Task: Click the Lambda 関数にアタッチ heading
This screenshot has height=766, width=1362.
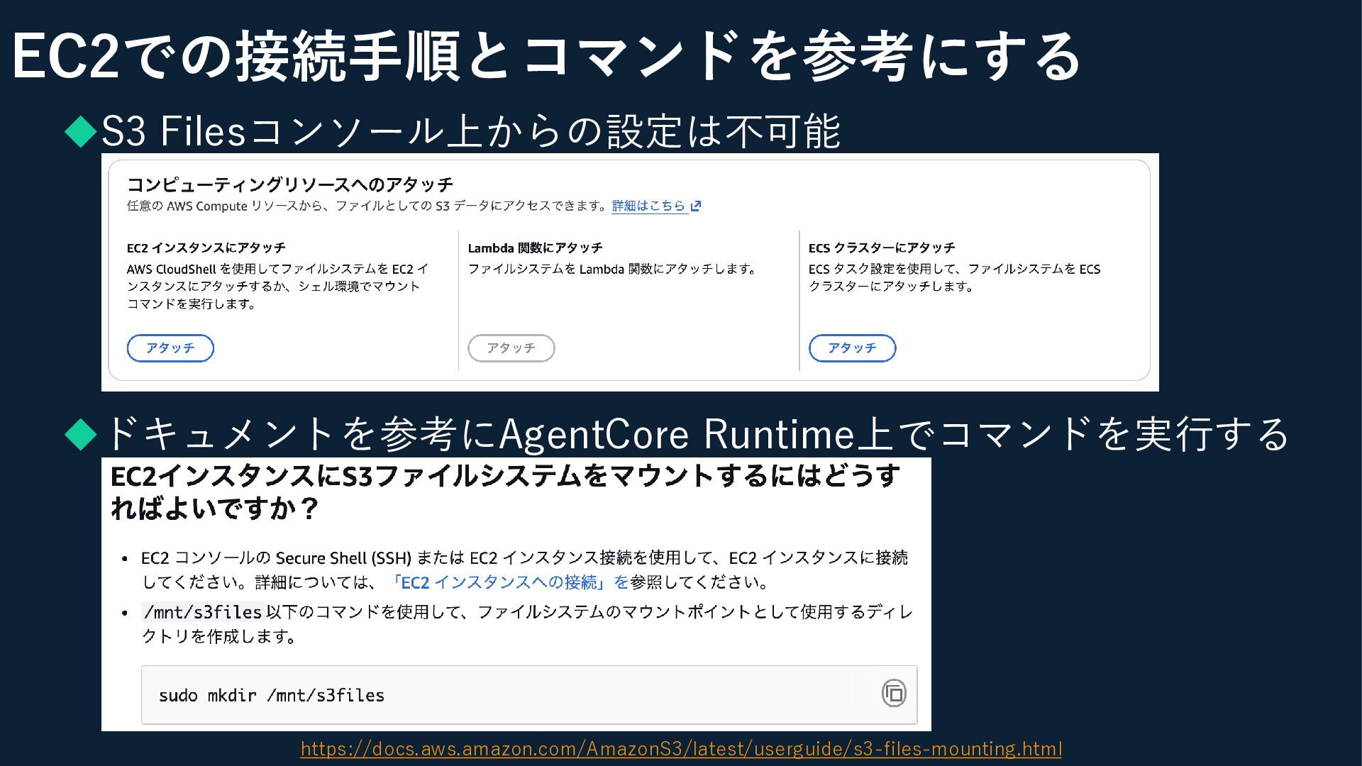Action: click(x=535, y=248)
